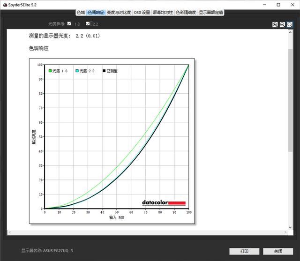
Task: Click the 关闭 button
Action: tap(278, 251)
